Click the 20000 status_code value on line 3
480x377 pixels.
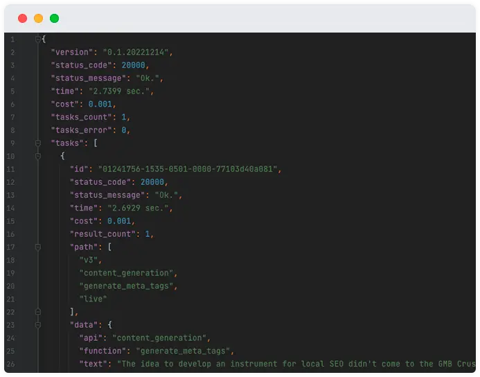(133, 65)
